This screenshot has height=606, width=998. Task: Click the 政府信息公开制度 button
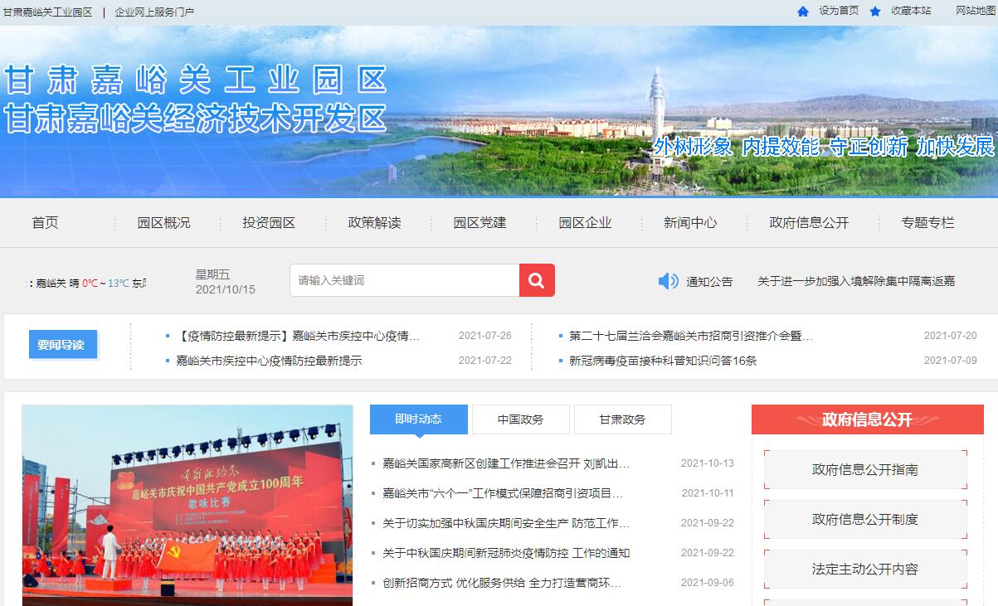(x=865, y=520)
